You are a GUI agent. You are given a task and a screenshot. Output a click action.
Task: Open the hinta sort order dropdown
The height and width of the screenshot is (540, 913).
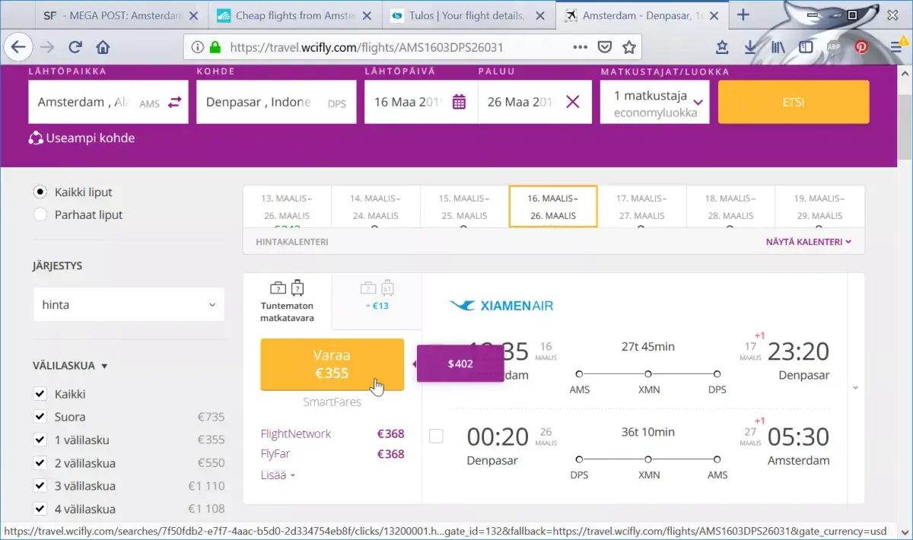[129, 304]
